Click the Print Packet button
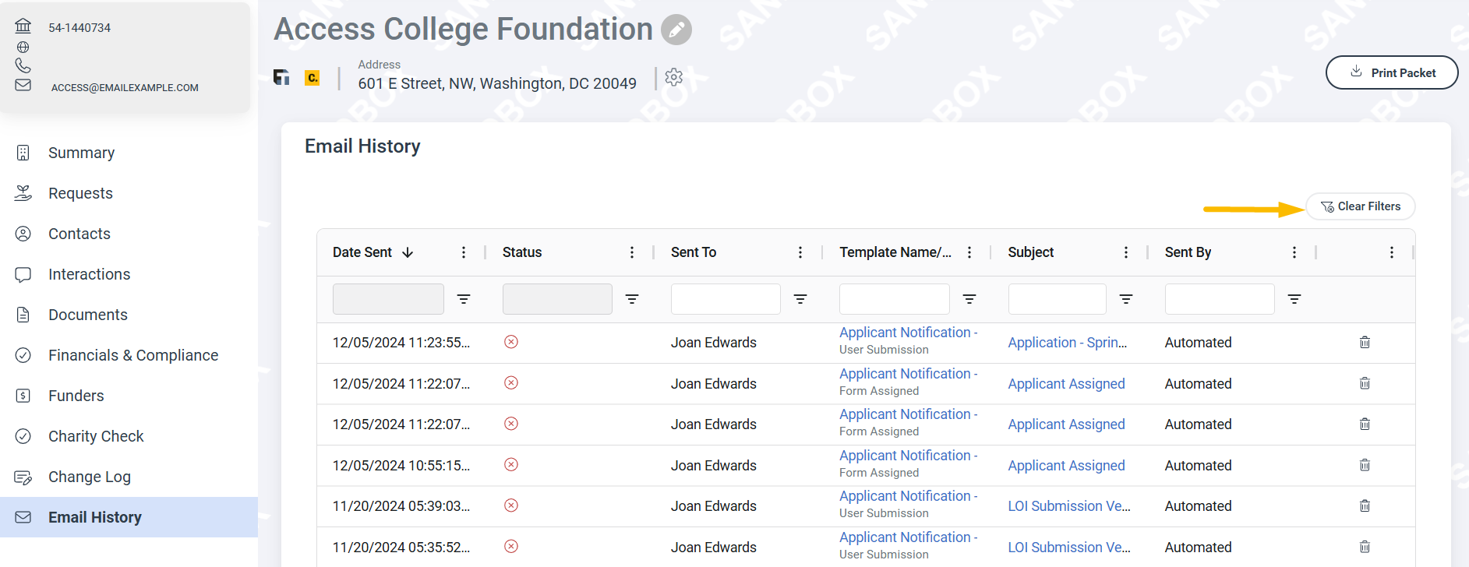This screenshot has height=567, width=1469. [1392, 72]
